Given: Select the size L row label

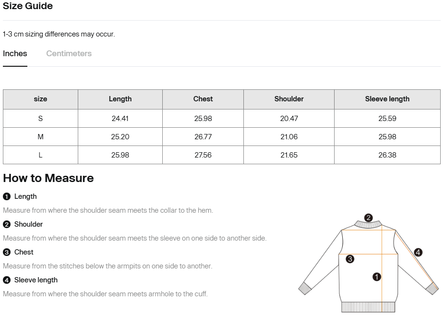Looking at the screenshot, I should (x=40, y=155).
